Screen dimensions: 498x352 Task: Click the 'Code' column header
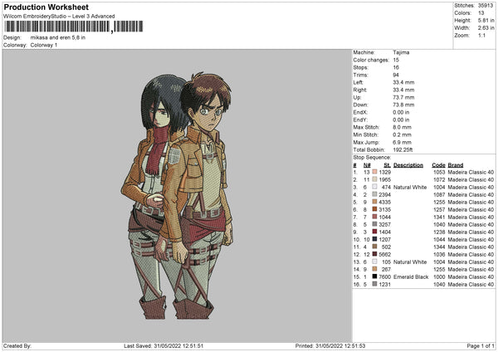point(438,165)
